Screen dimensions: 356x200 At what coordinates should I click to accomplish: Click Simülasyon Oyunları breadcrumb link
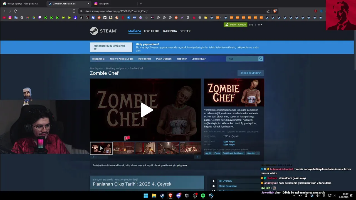coord(116,68)
